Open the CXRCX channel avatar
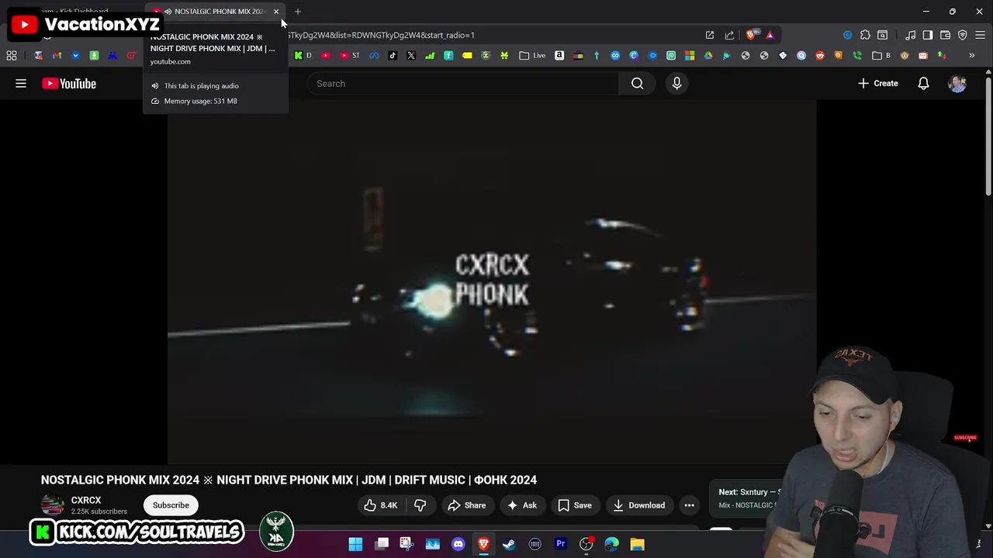 click(53, 505)
